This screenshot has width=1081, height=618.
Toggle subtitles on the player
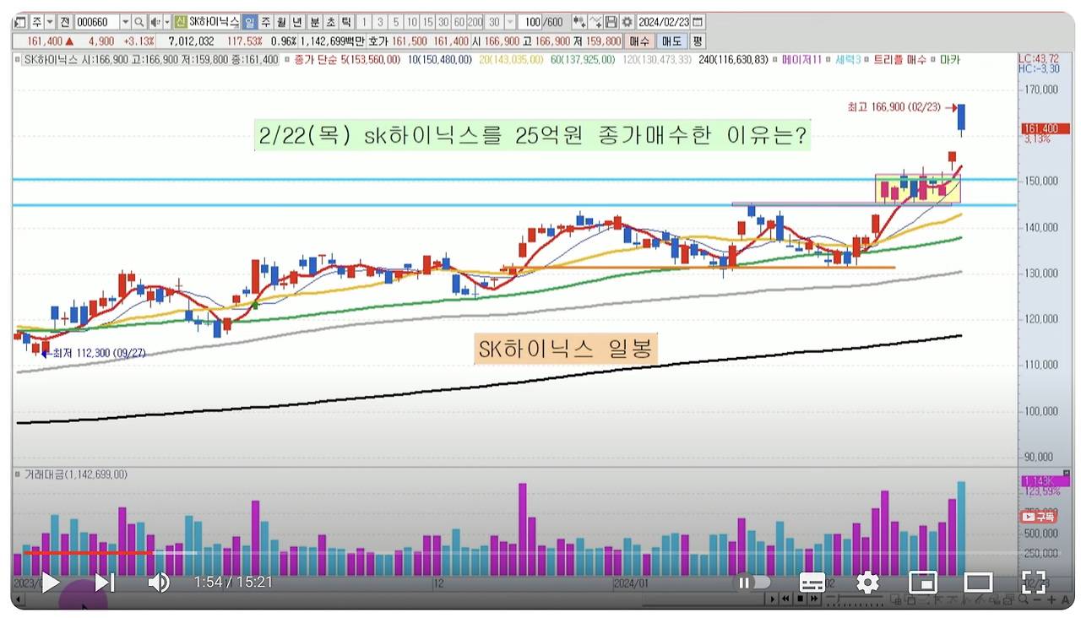(812, 583)
